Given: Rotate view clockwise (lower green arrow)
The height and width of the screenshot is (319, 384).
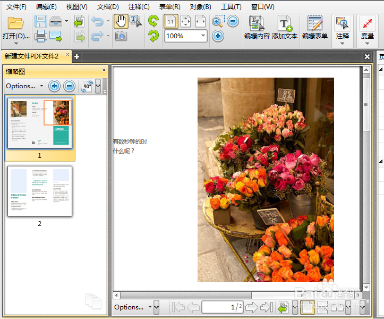Looking at the screenshot, I should tap(153, 36).
